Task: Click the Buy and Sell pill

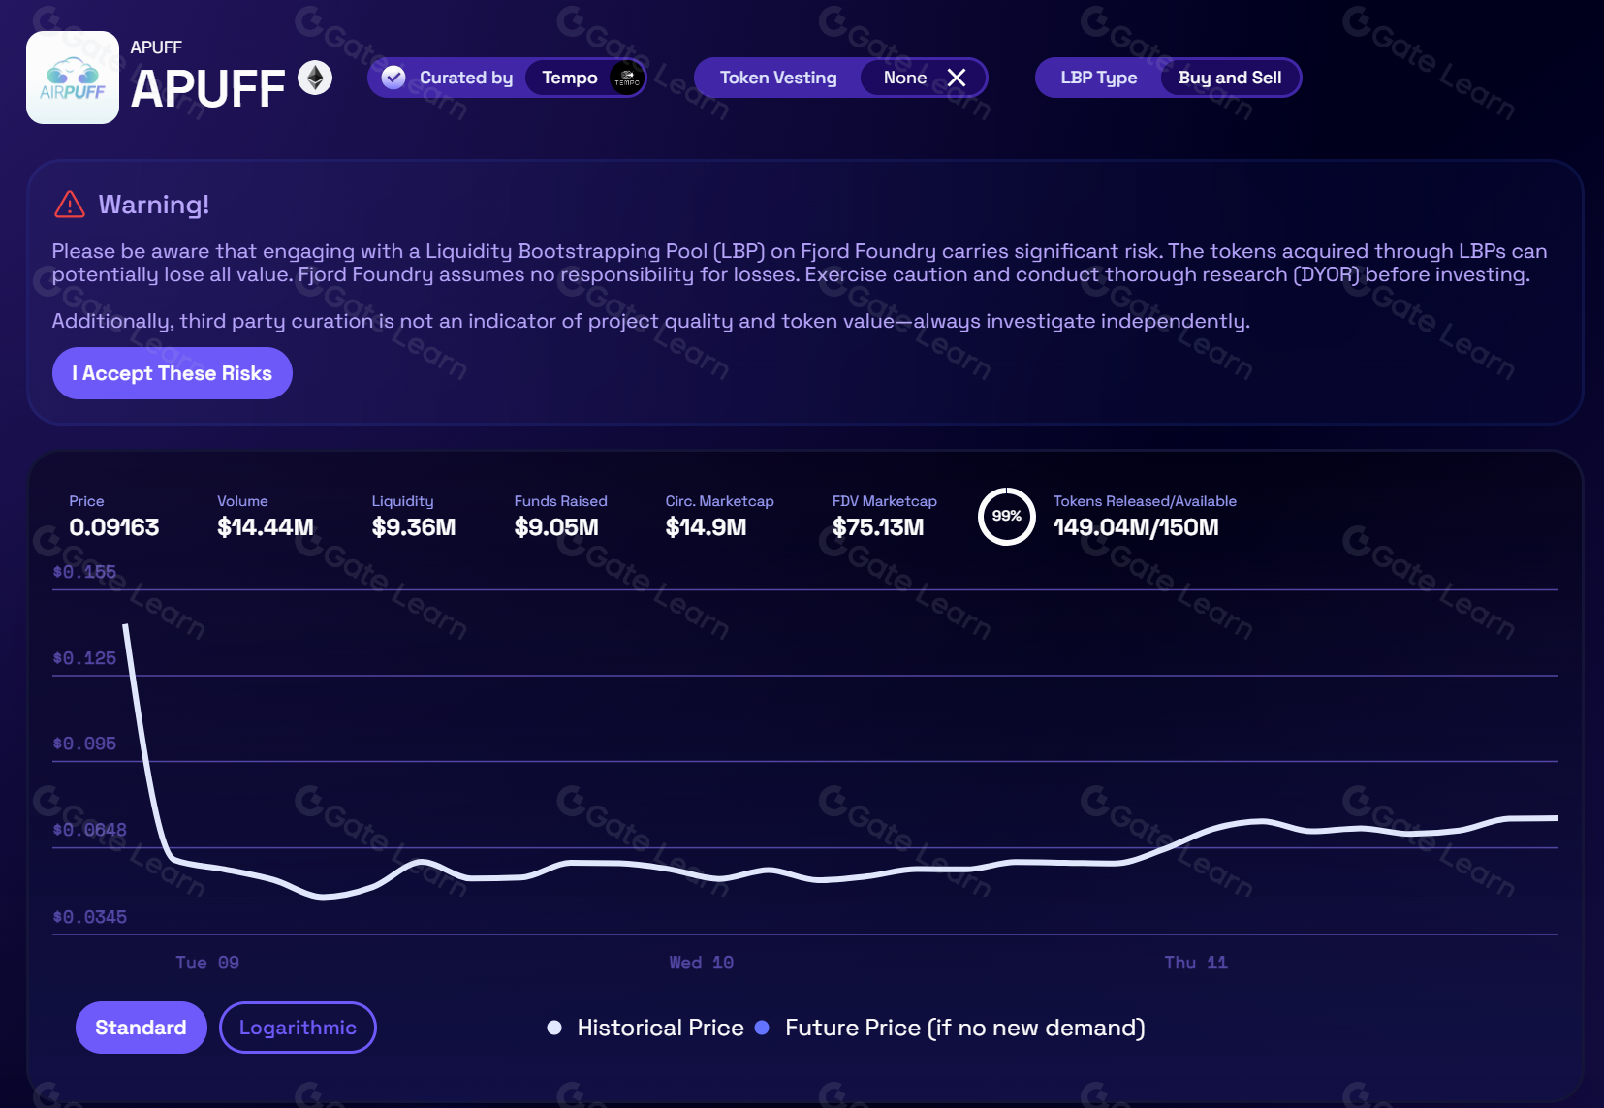Action: tap(1230, 78)
